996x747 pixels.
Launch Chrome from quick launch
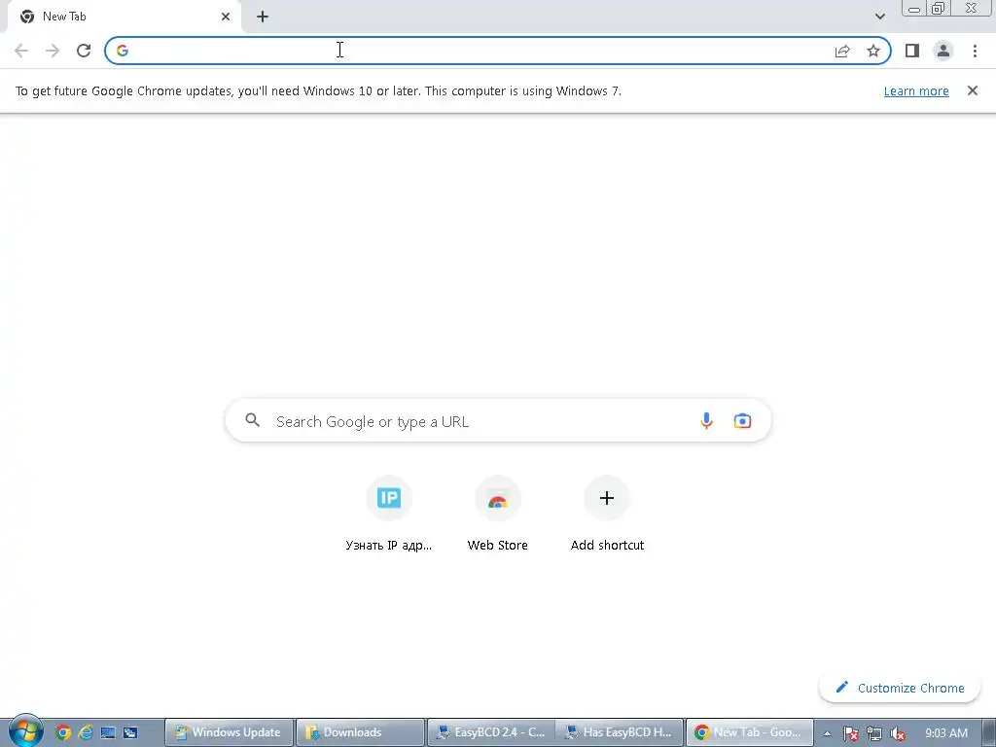pos(62,732)
